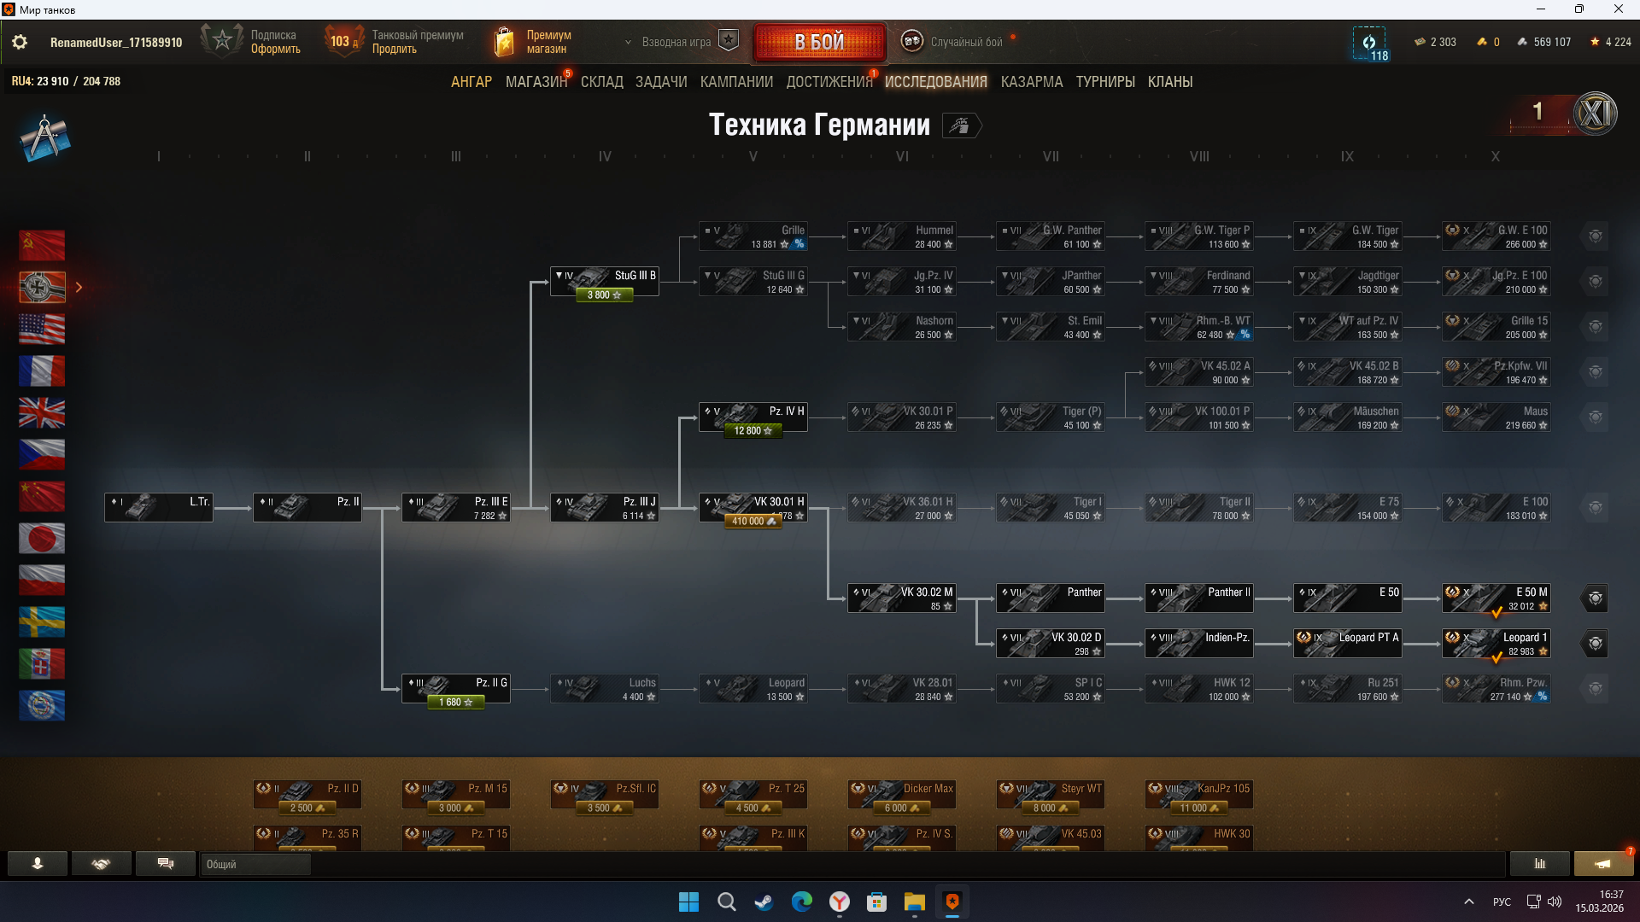Toggle compare marker for G.W. E 100
This screenshot has width=1640, height=922.
1595,236
